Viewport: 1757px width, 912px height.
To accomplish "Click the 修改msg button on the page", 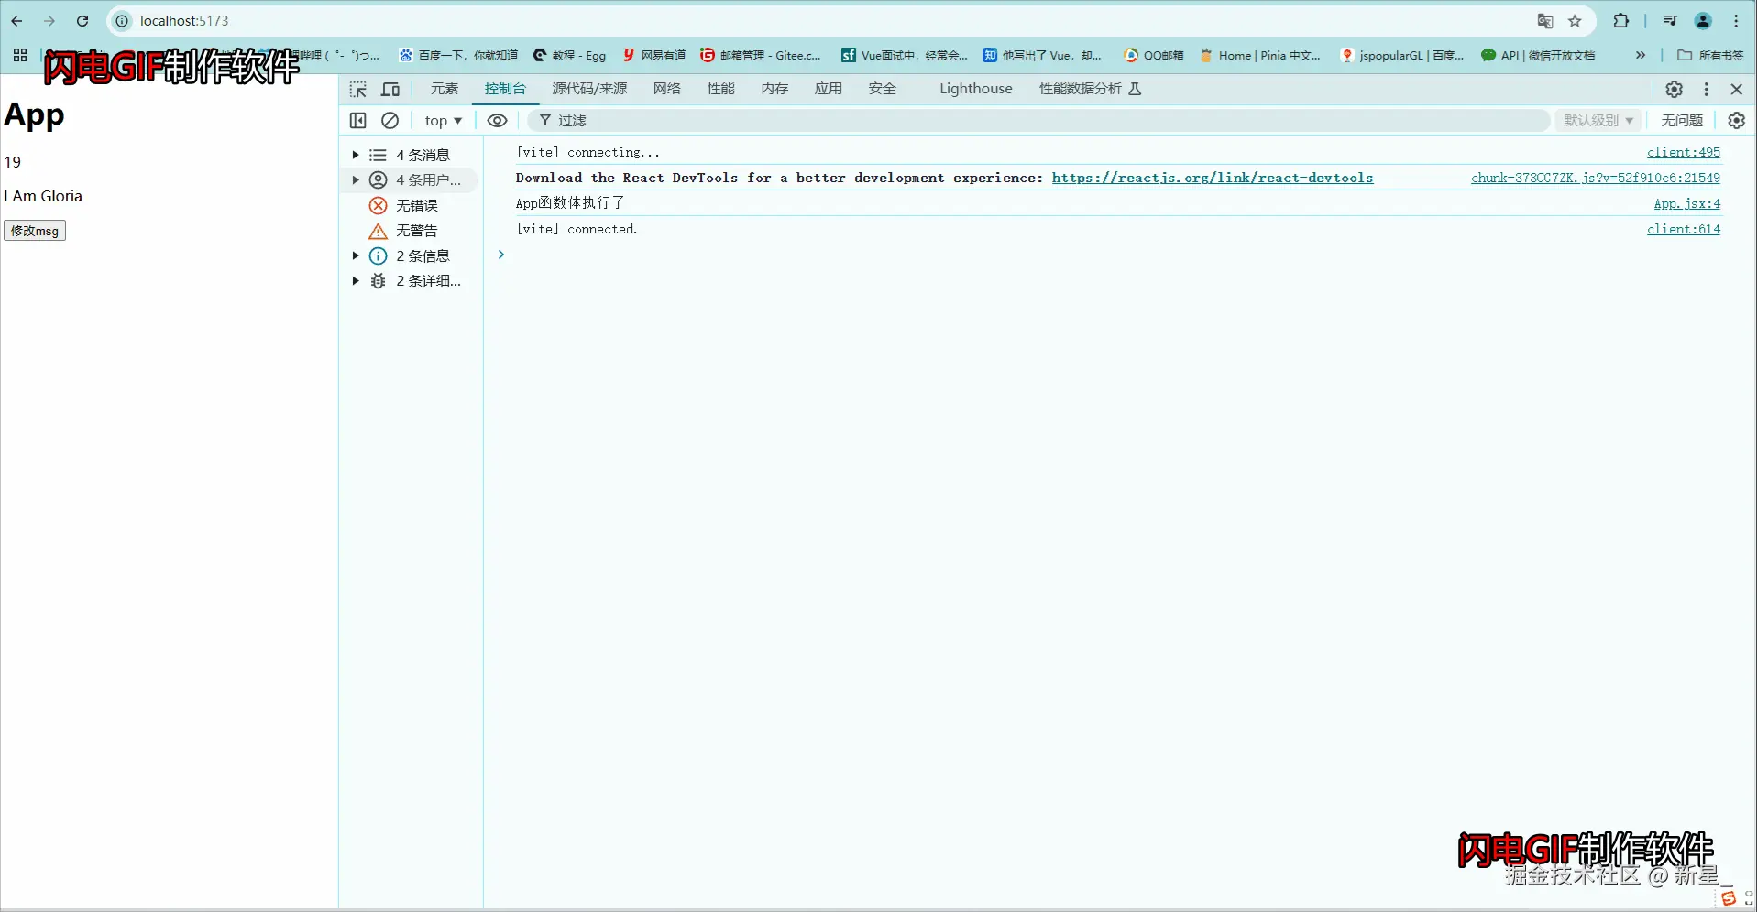I will coord(34,230).
